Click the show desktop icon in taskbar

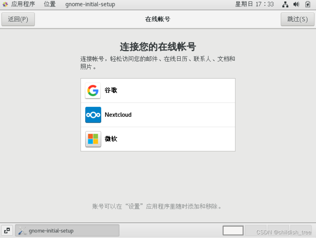7,231
